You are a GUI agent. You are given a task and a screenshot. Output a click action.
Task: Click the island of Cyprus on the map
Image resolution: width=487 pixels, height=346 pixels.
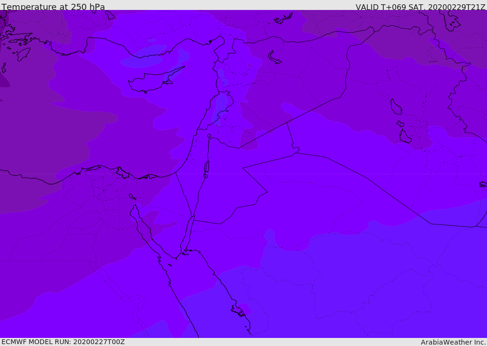152,82
